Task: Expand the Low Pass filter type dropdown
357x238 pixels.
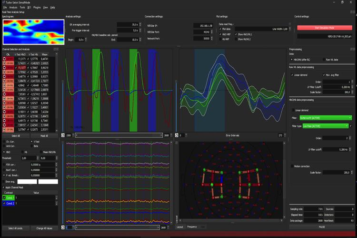Action: 328,126
